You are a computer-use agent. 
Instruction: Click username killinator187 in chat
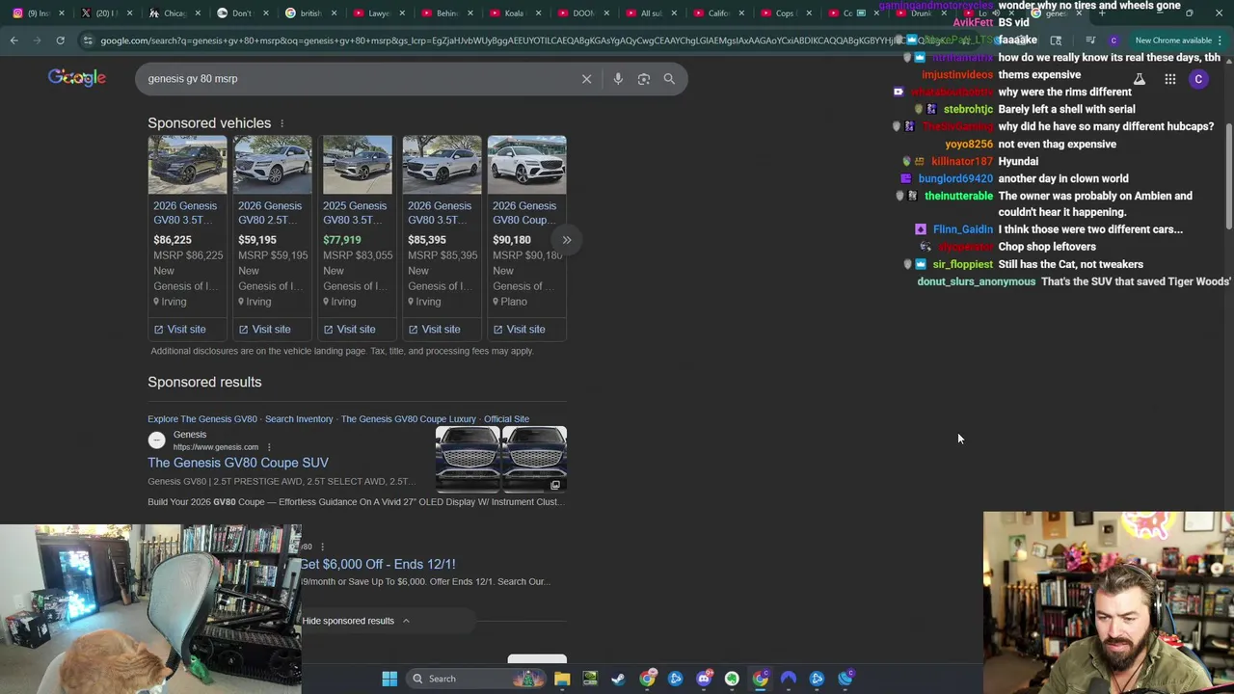(x=962, y=162)
